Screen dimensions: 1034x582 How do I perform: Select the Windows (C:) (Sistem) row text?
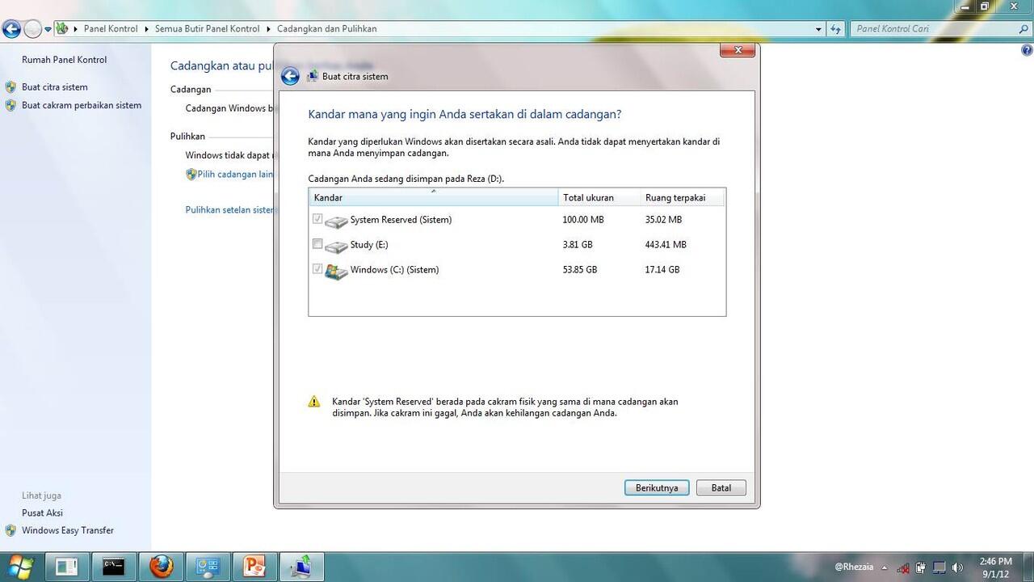coord(394,269)
